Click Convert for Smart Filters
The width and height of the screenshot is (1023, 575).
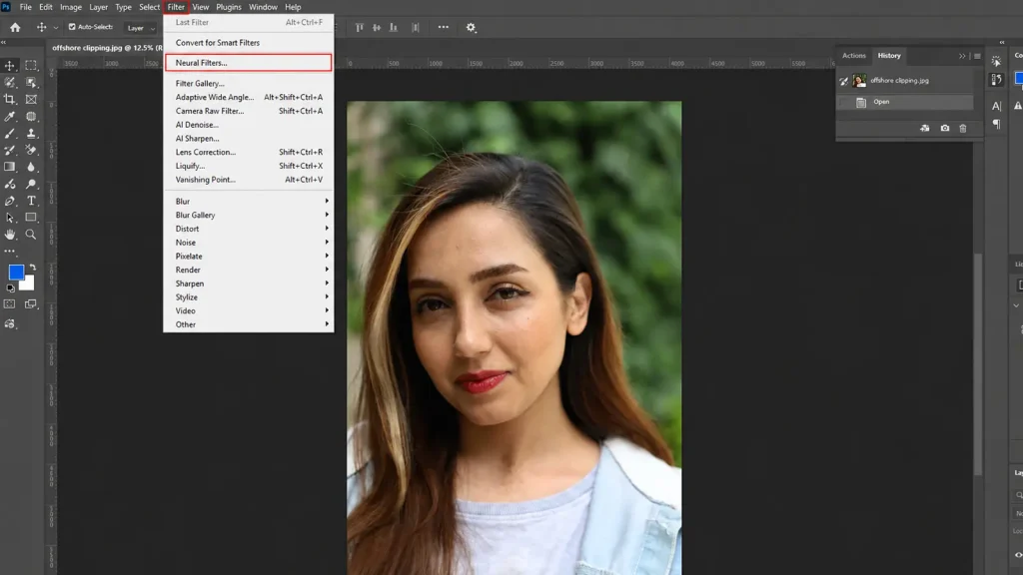[x=249, y=42]
